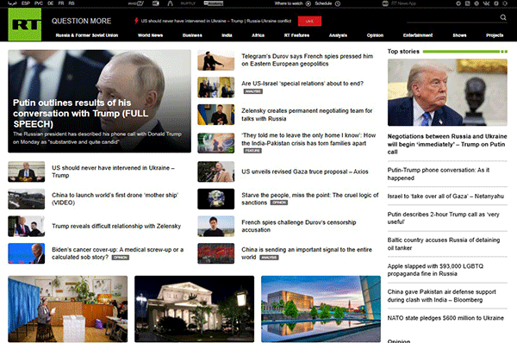Open Russia & Former Soviet Union menu

(x=87, y=35)
